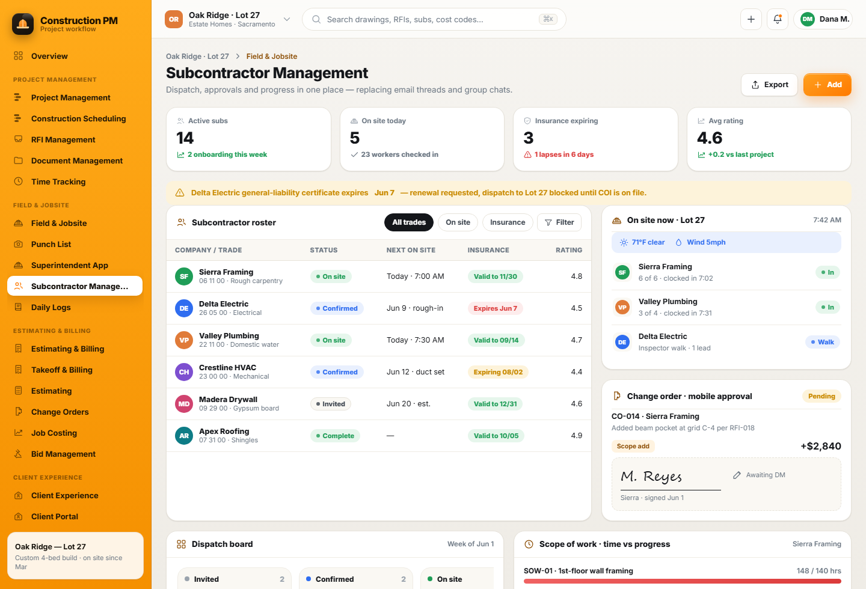Click the Daily Logs sidebar icon
The height and width of the screenshot is (589, 866).
click(x=18, y=307)
